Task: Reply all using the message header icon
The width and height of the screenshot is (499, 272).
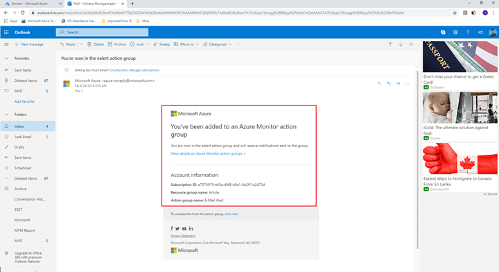Action: [389, 83]
